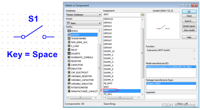Select the DIPSW2 component
This screenshot has width=200, height=110.
[x=108, y=23]
